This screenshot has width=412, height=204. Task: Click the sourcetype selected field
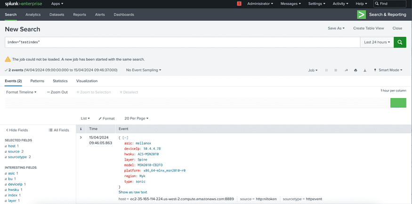tap(18, 157)
